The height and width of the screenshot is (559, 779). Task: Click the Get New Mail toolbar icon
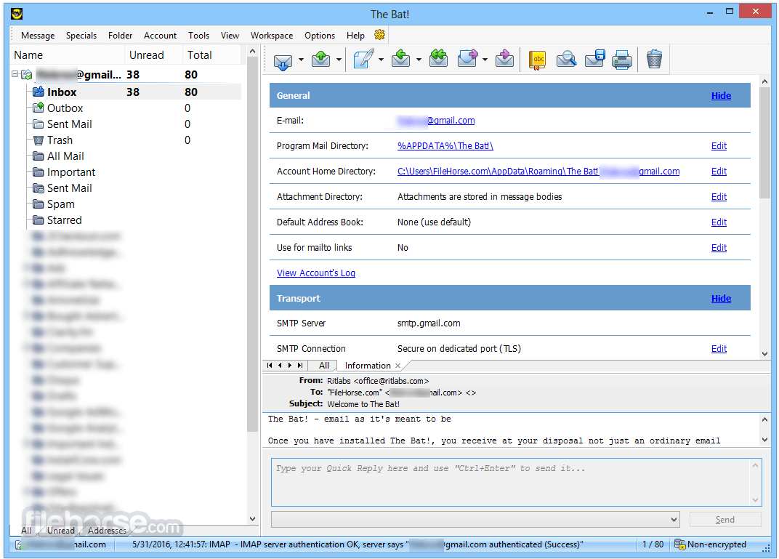click(283, 60)
